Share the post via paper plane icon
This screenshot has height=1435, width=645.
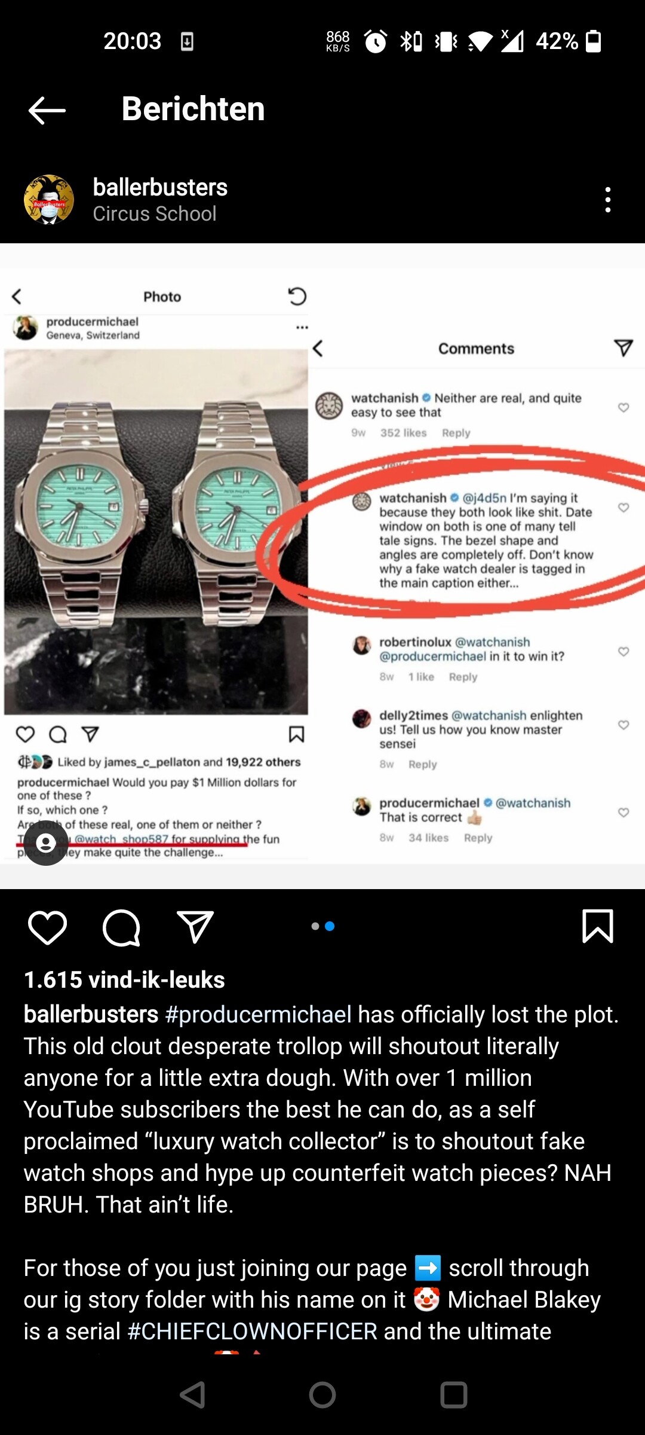(x=195, y=927)
